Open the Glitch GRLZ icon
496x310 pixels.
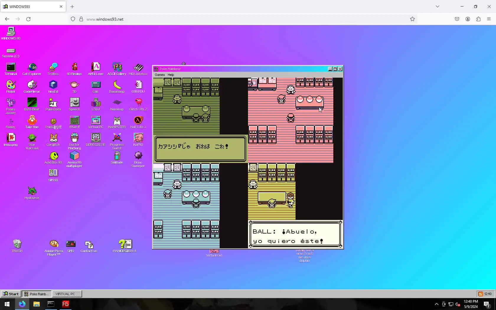coord(138,105)
